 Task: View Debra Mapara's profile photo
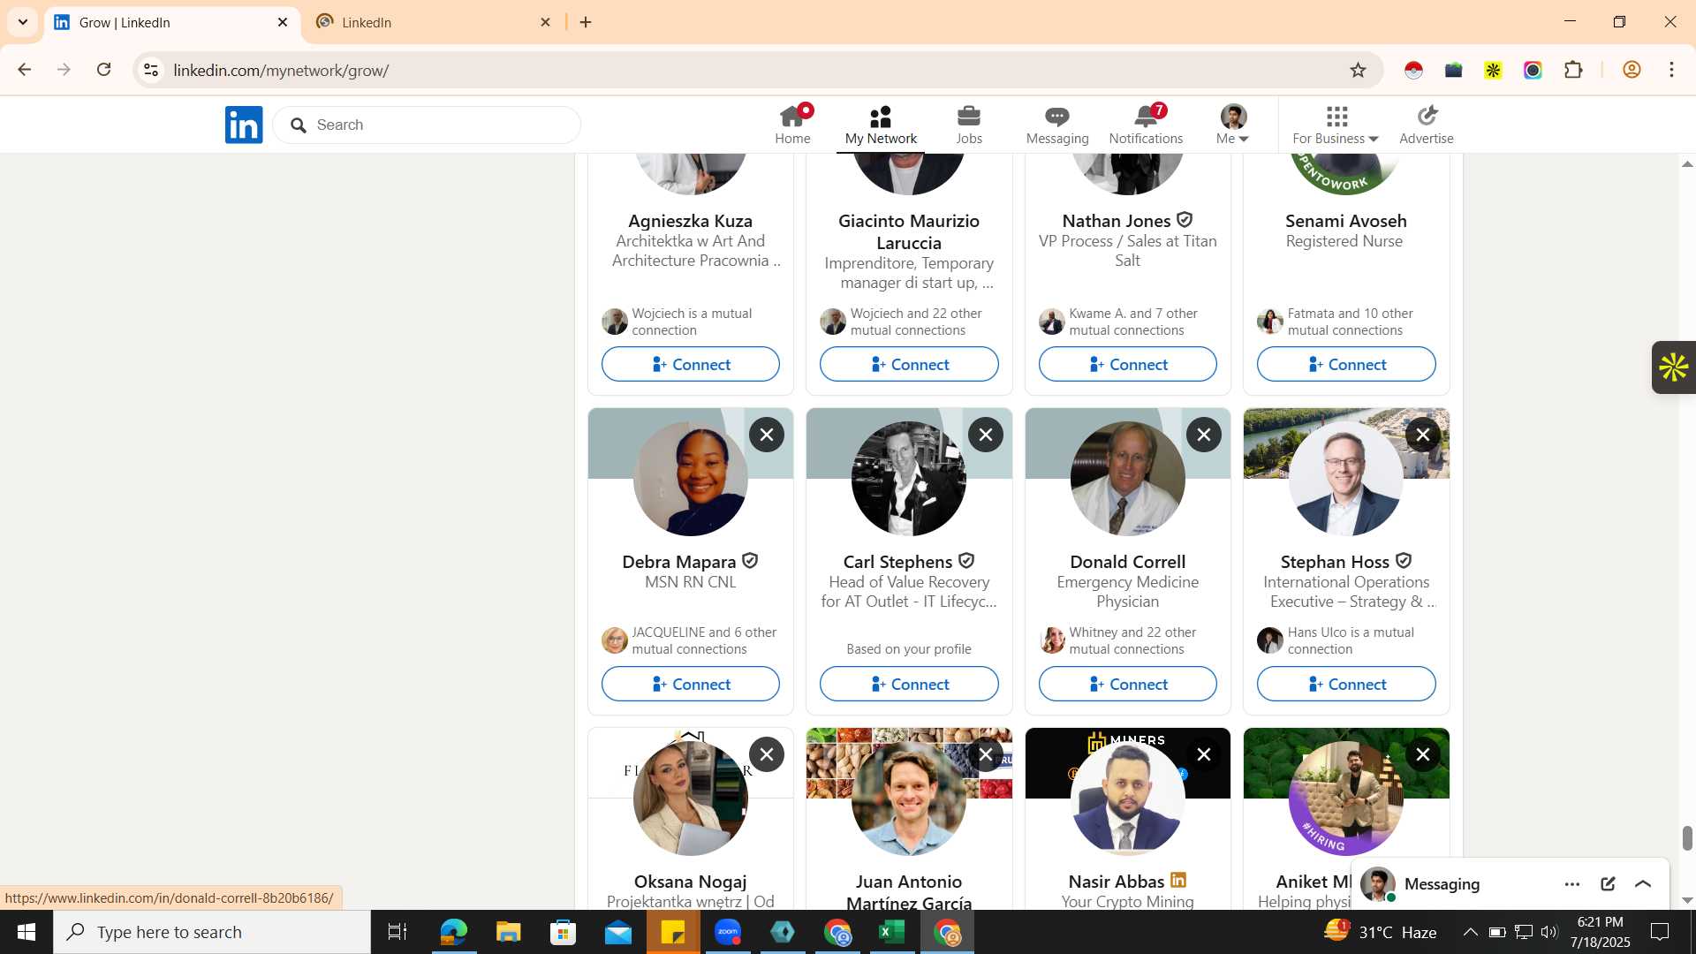tap(691, 479)
